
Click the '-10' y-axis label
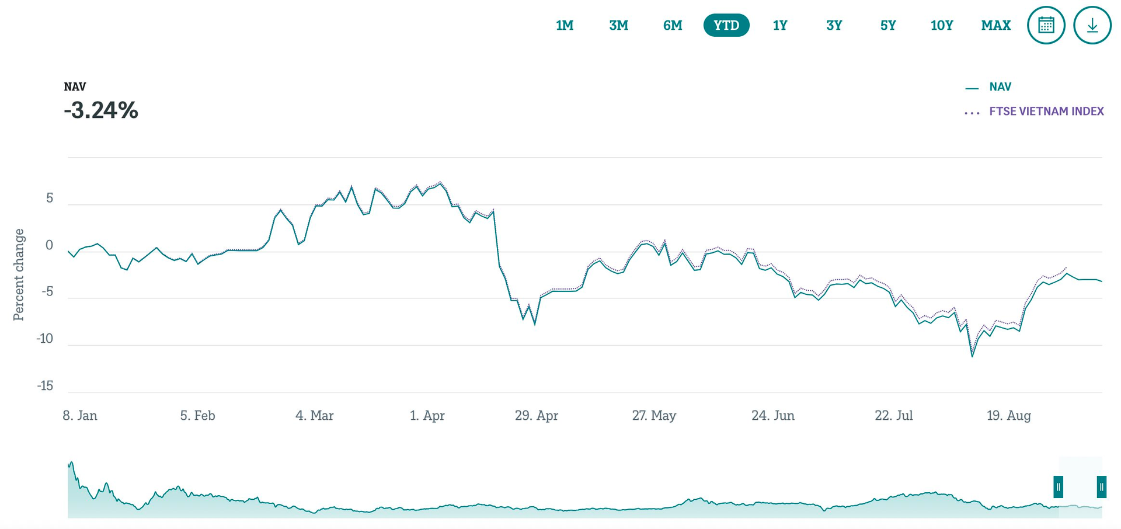45,339
